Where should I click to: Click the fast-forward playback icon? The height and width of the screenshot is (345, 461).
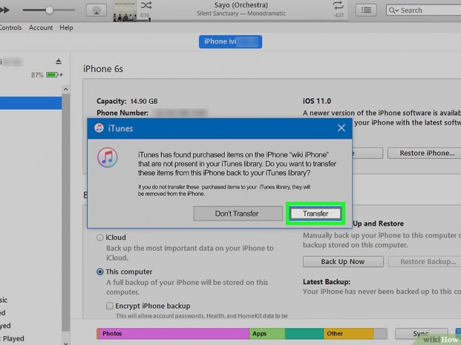pos(5,10)
